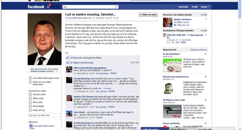Load Se tidligere bemærkninger
Image resolution: width=243 pixels, height=130 pixels.
coord(82,63)
